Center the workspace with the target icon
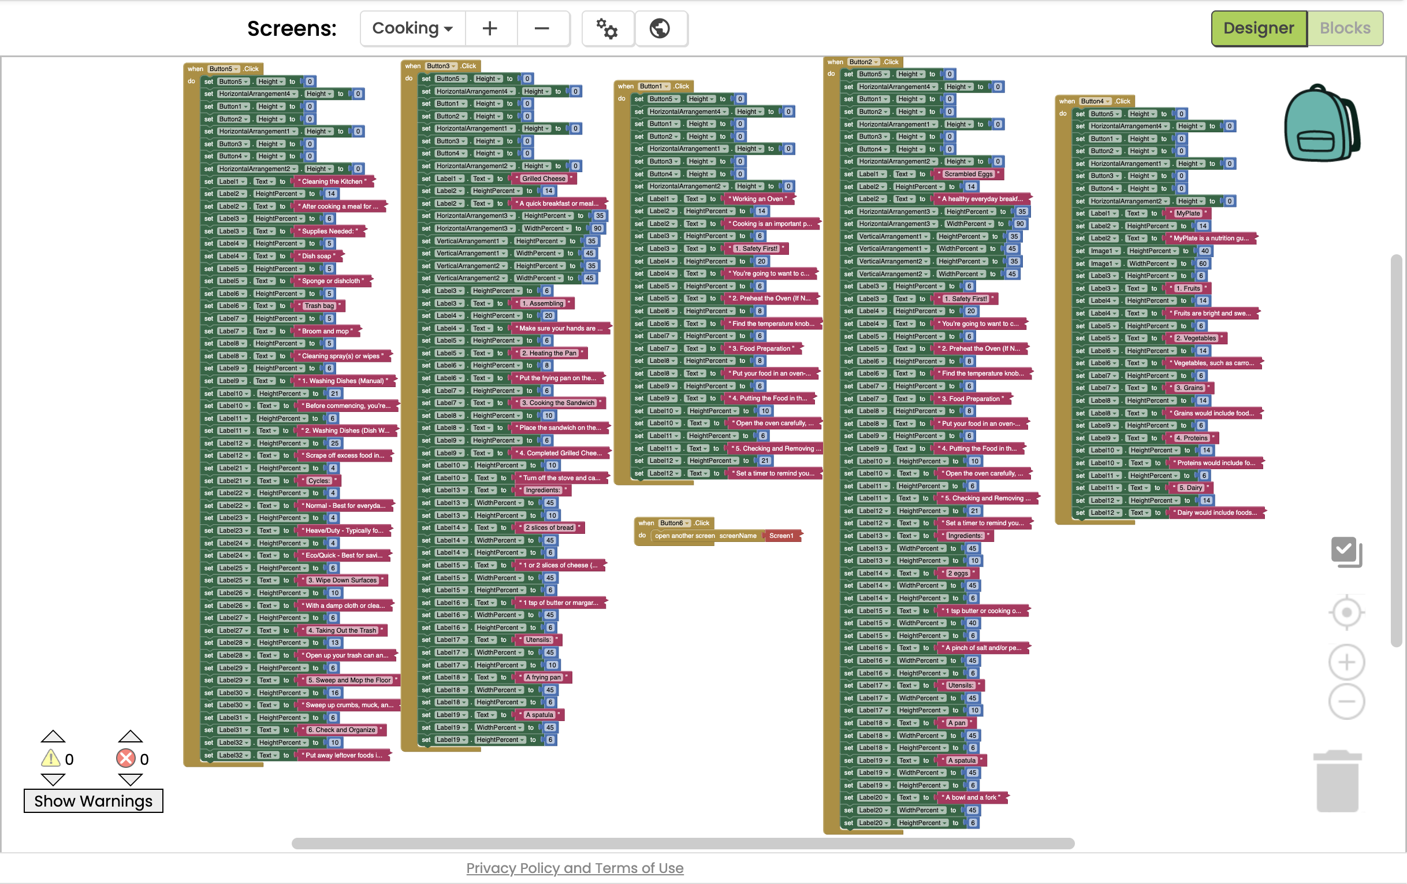This screenshot has width=1407, height=884. point(1346,612)
